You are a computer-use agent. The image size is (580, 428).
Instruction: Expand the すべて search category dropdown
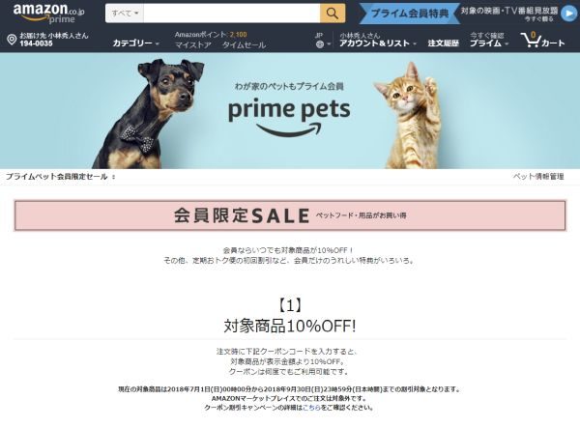(125, 14)
